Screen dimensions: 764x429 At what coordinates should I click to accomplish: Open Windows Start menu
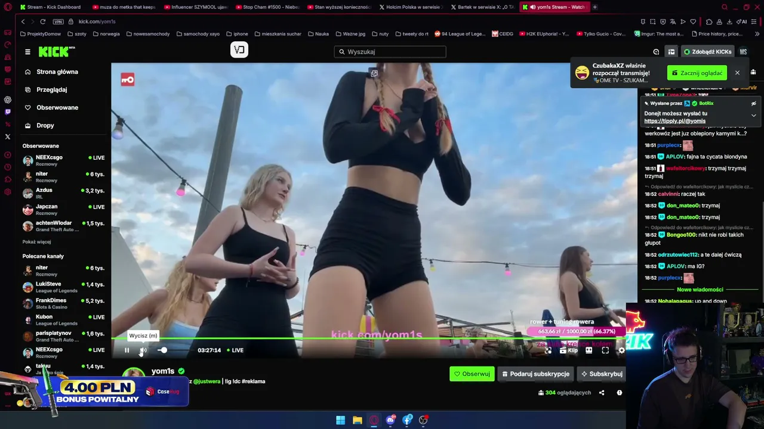(340, 420)
